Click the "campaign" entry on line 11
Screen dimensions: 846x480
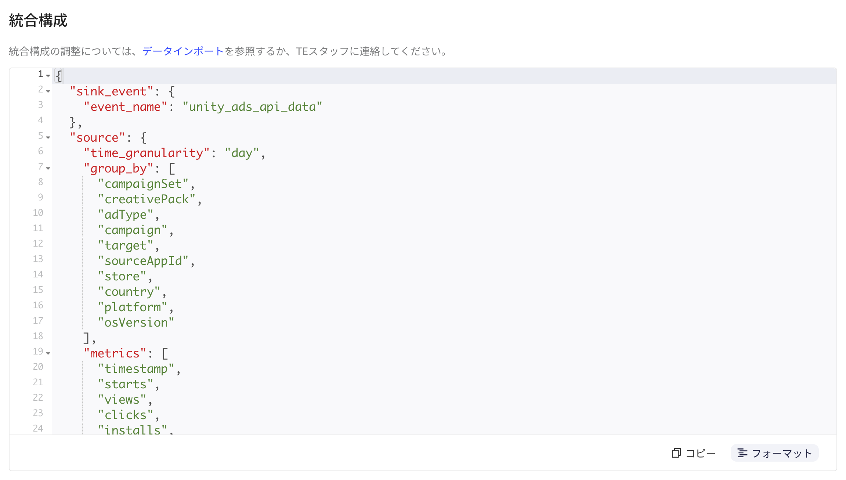(133, 230)
